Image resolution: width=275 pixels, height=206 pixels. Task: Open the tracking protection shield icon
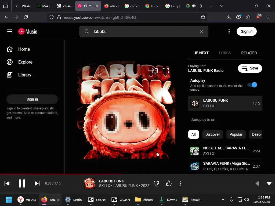(x=51, y=17)
